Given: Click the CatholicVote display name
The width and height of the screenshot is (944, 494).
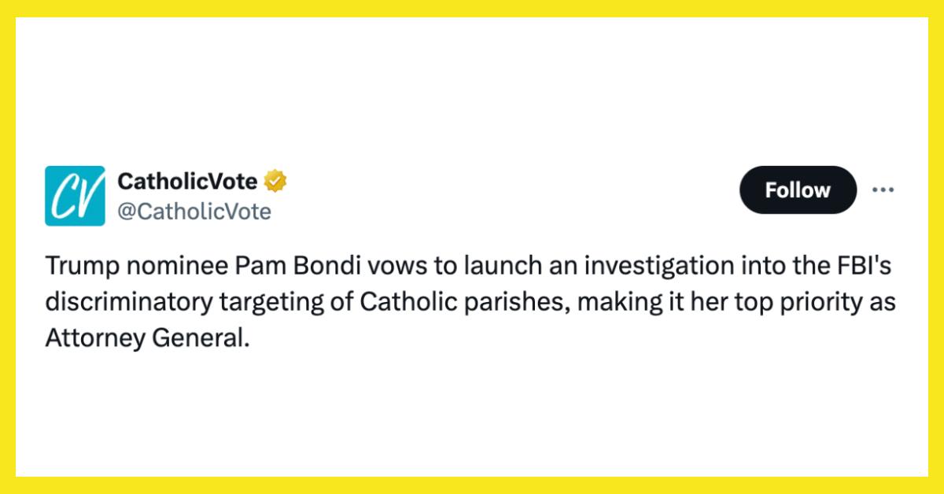Looking at the screenshot, I should coord(186,179).
